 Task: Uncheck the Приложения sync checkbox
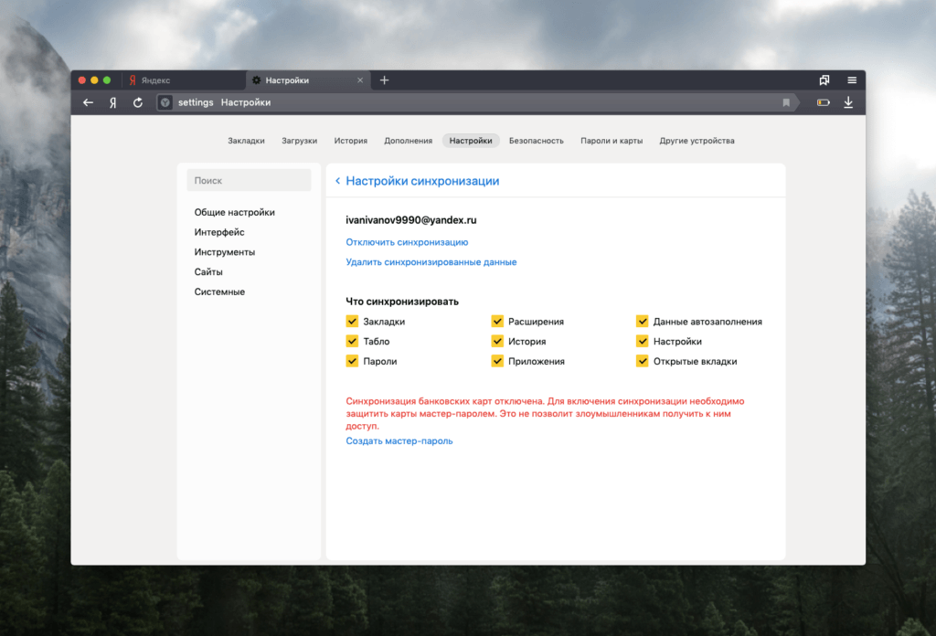(497, 361)
